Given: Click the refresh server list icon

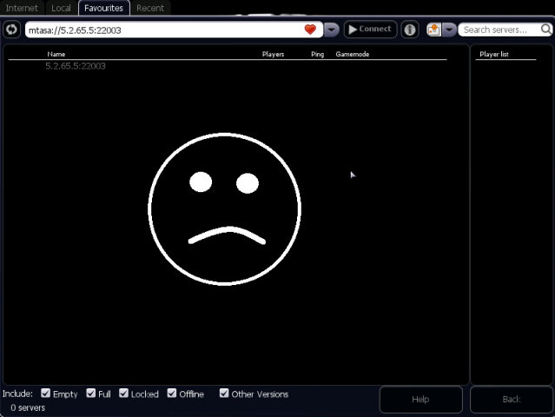Looking at the screenshot, I should [x=11, y=30].
